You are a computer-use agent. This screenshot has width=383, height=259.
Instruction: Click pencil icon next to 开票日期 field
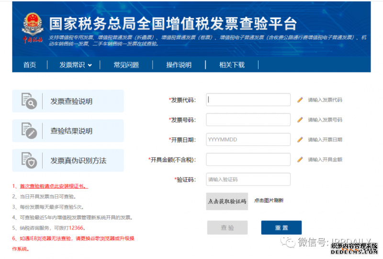click(300, 140)
